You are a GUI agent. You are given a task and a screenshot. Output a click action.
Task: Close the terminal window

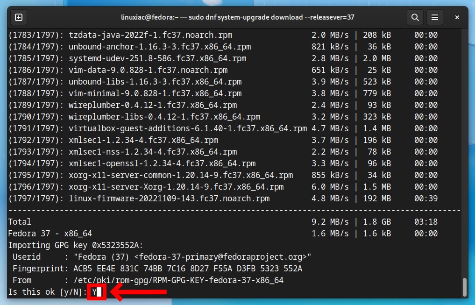(x=457, y=17)
